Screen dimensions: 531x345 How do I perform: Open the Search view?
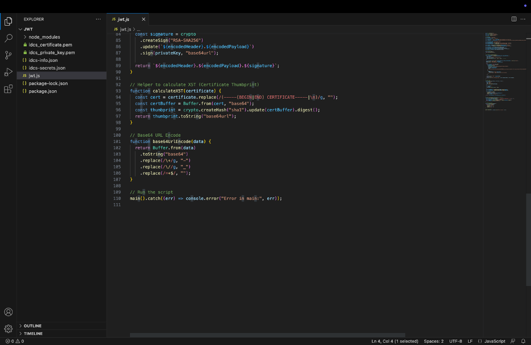point(8,38)
